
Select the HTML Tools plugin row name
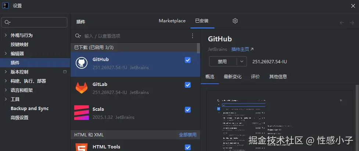(x=106, y=147)
